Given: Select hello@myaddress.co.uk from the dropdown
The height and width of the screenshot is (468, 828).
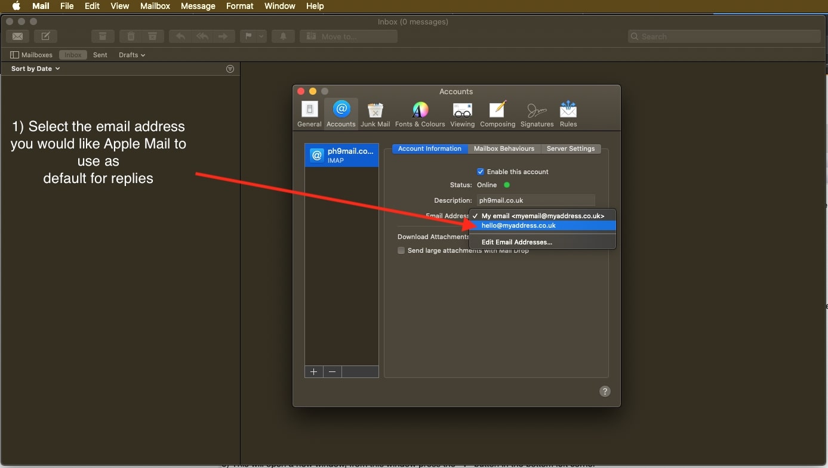Looking at the screenshot, I should tap(518, 225).
